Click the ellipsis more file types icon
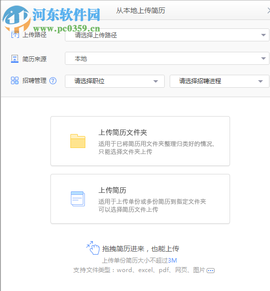This screenshot has width=270, height=291. tap(211, 271)
